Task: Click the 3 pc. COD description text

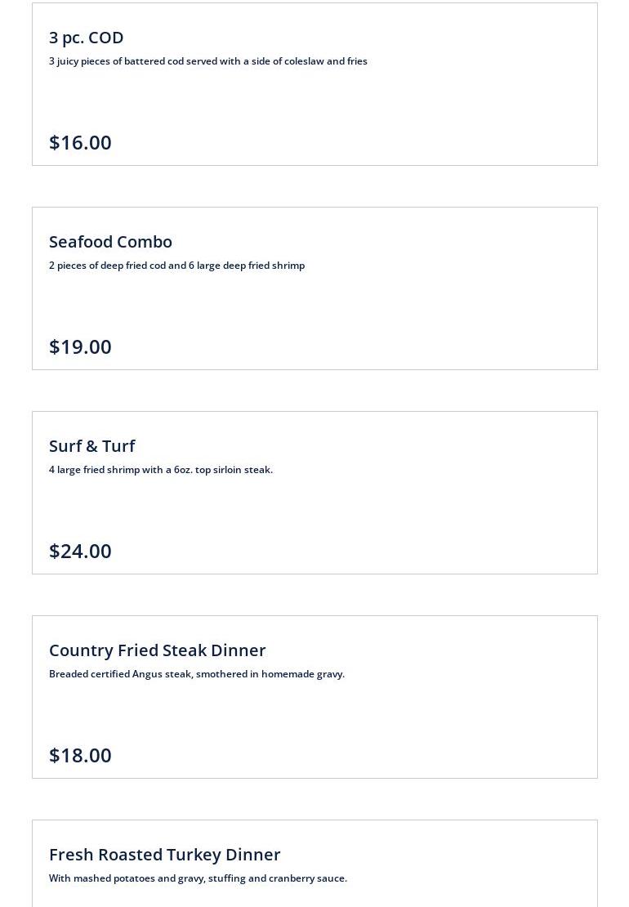Action: pos(207,61)
